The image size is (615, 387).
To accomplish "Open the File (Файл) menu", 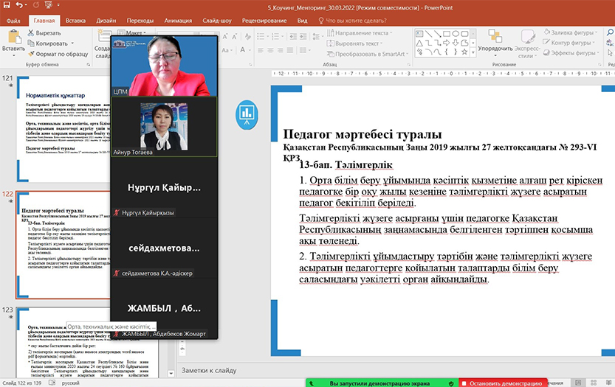I will click(x=13, y=21).
